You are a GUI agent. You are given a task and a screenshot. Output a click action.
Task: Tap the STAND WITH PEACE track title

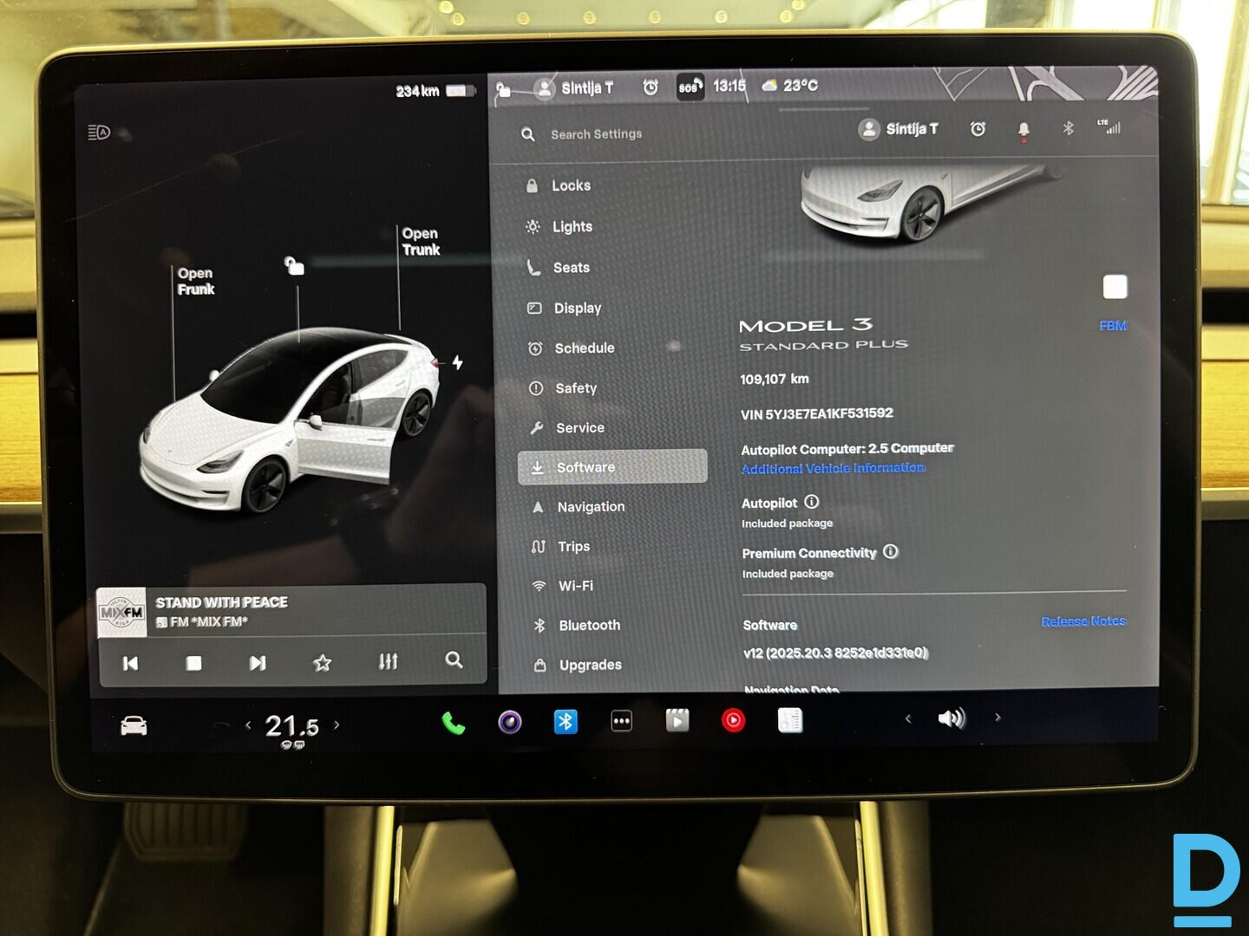pyautogui.click(x=221, y=602)
